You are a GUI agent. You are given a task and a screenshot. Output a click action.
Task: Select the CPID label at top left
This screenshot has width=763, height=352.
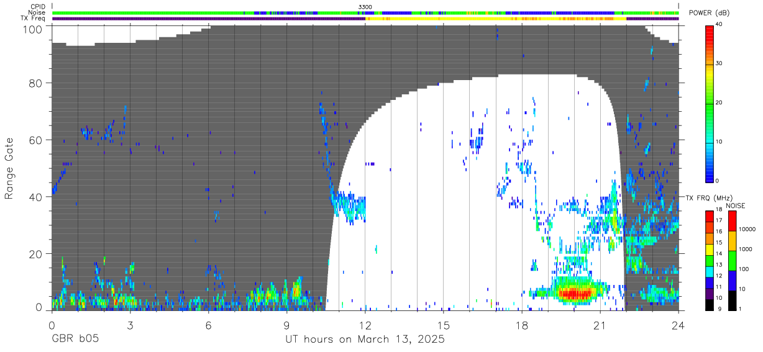(39, 7)
